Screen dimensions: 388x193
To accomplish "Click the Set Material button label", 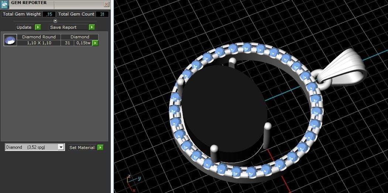I will point(82,148).
